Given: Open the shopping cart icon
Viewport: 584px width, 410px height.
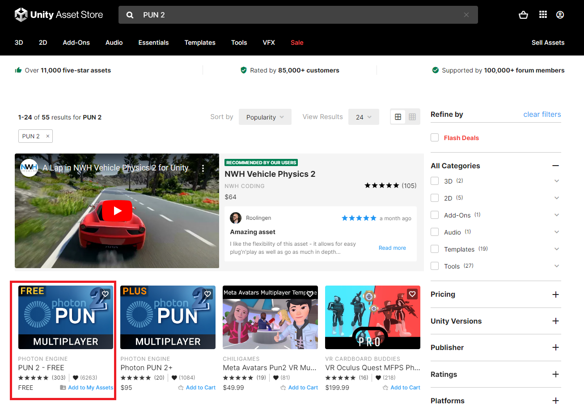Looking at the screenshot, I should pyautogui.click(x=523, y=15).
